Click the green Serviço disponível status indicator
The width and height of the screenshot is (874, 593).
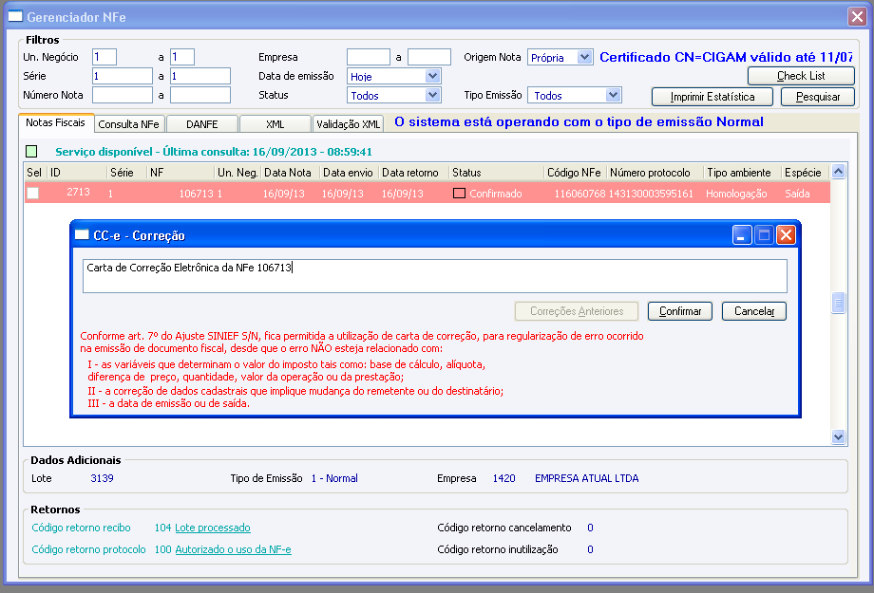pos(31,152)
